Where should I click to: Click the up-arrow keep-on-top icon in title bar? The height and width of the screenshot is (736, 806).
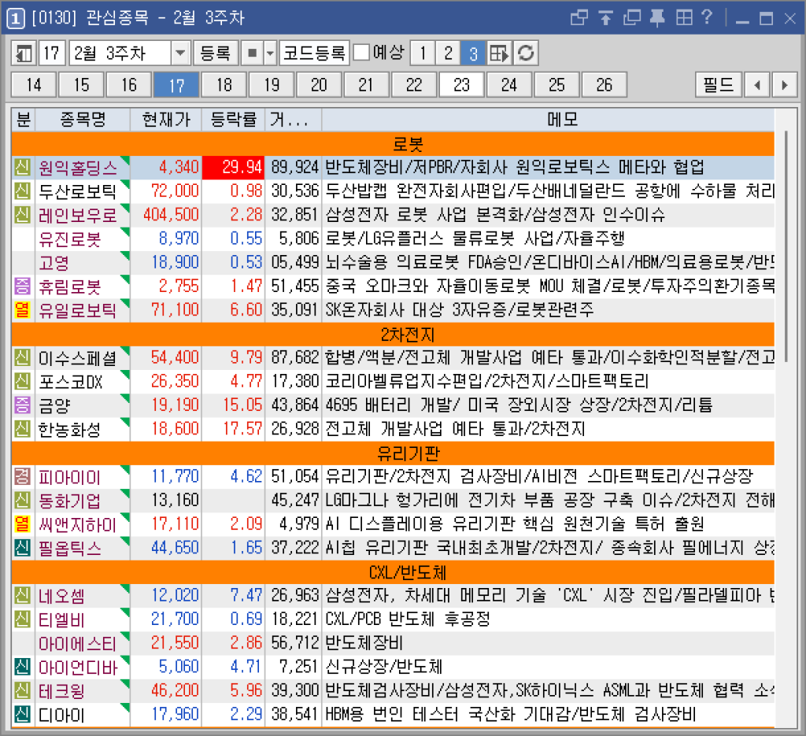click(x=605, y=18)
